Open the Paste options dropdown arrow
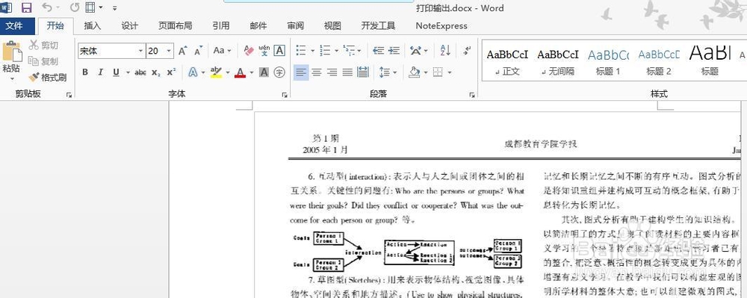Viewport: 747px width, 298px height. (x=12, y=79)
